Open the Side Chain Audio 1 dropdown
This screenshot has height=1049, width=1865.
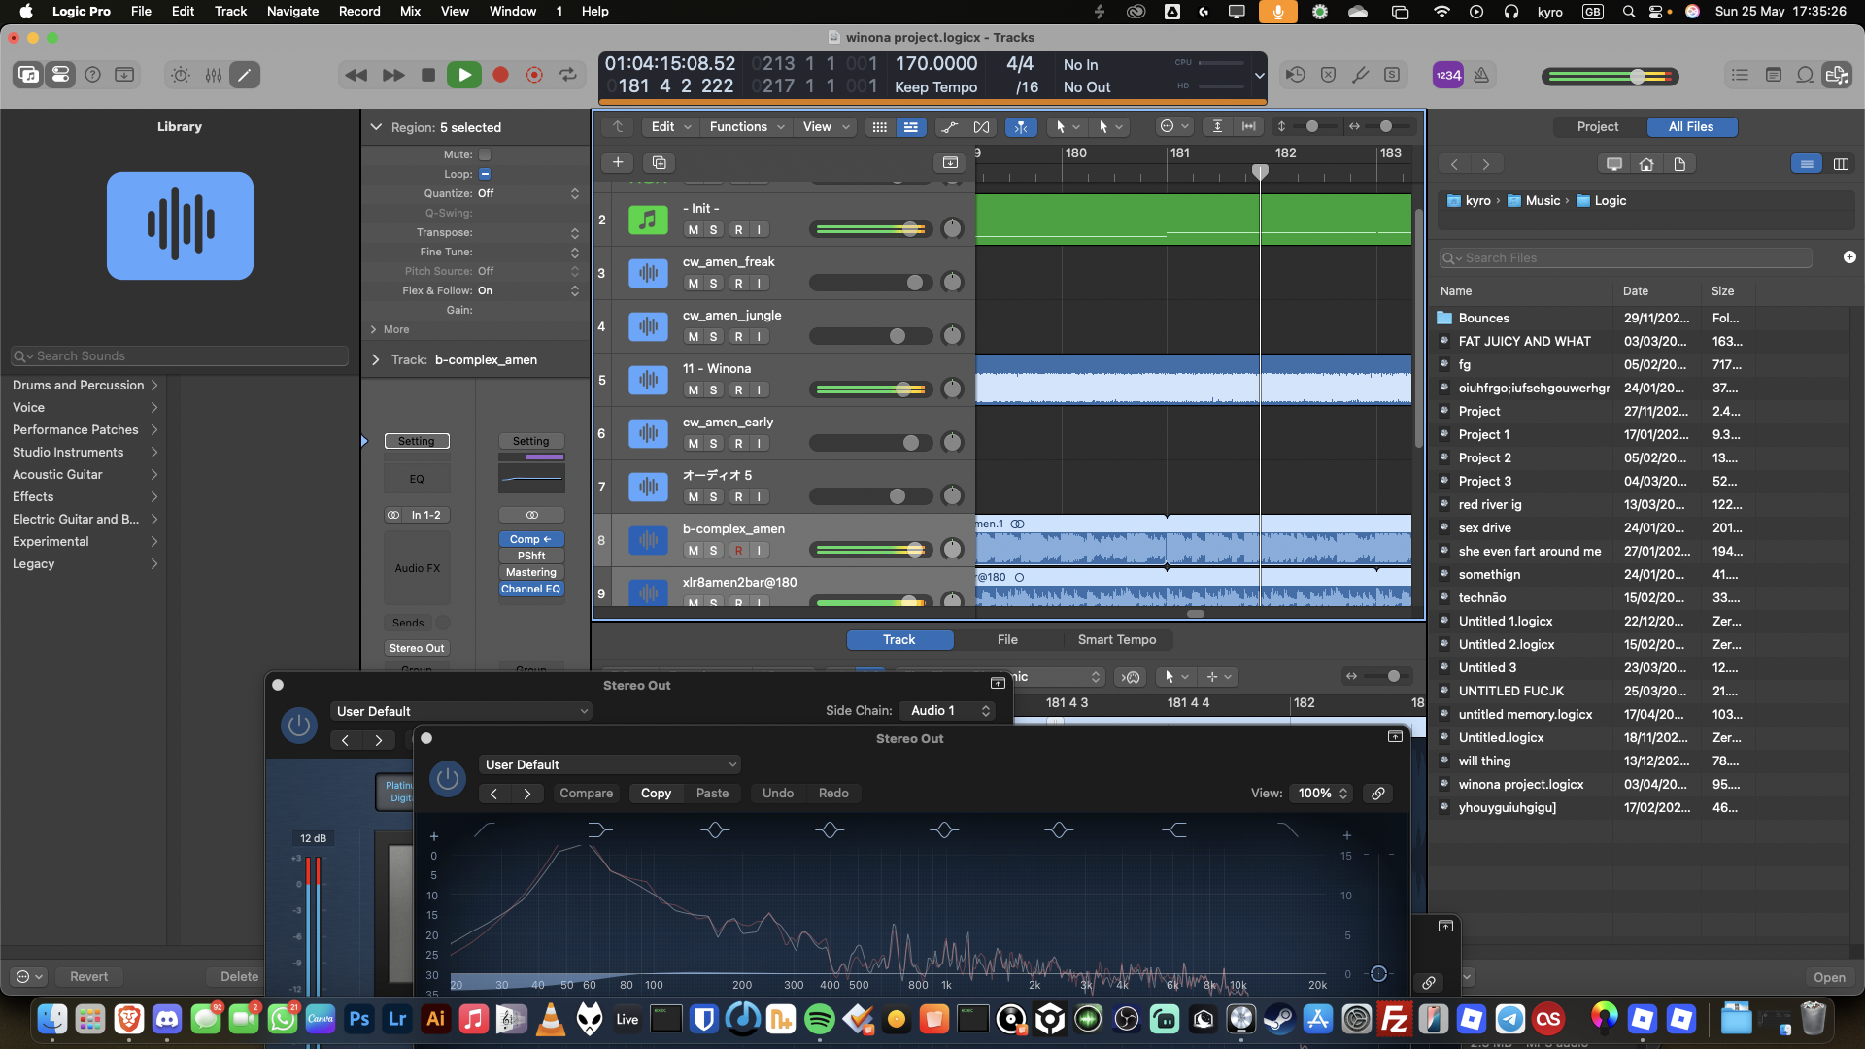[949, 711]
